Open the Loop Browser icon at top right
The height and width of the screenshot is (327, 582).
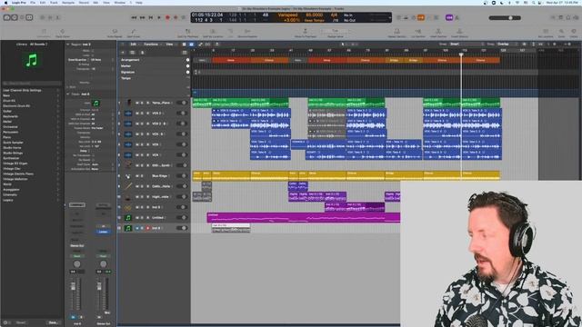(x=568, y=17)
